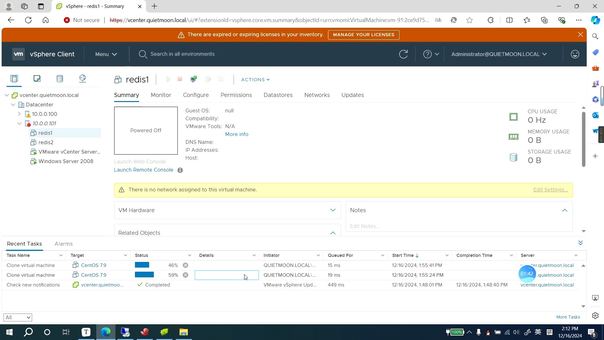This screenshot has width=604, height=340.
Task: Click the Take Snapshot toolbar icon
Action: [x=221, y=79]
